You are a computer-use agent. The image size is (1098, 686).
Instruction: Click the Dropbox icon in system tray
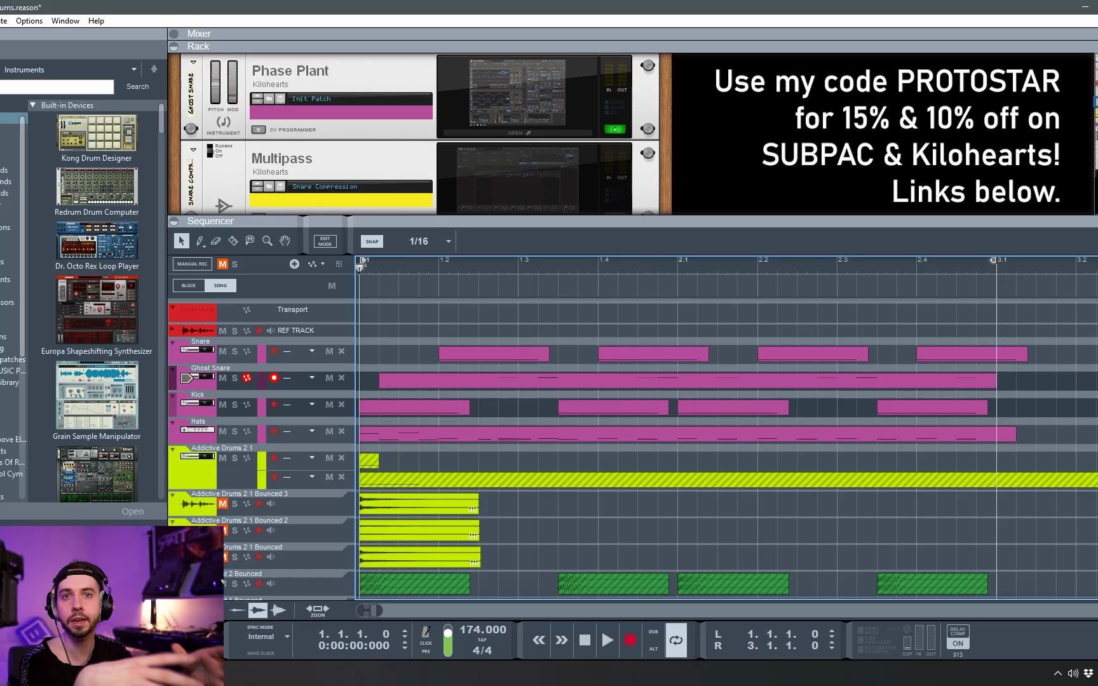[1088, 673]
